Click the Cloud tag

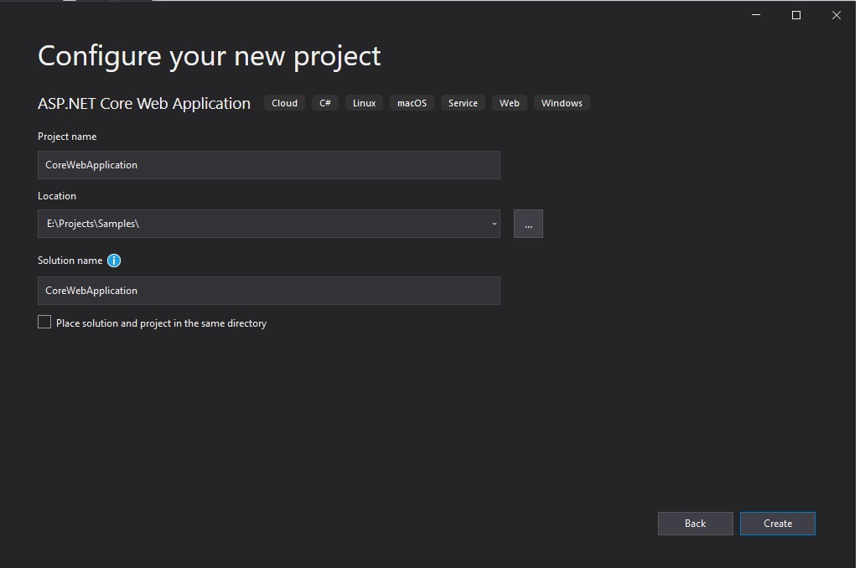tap(286, 104)
